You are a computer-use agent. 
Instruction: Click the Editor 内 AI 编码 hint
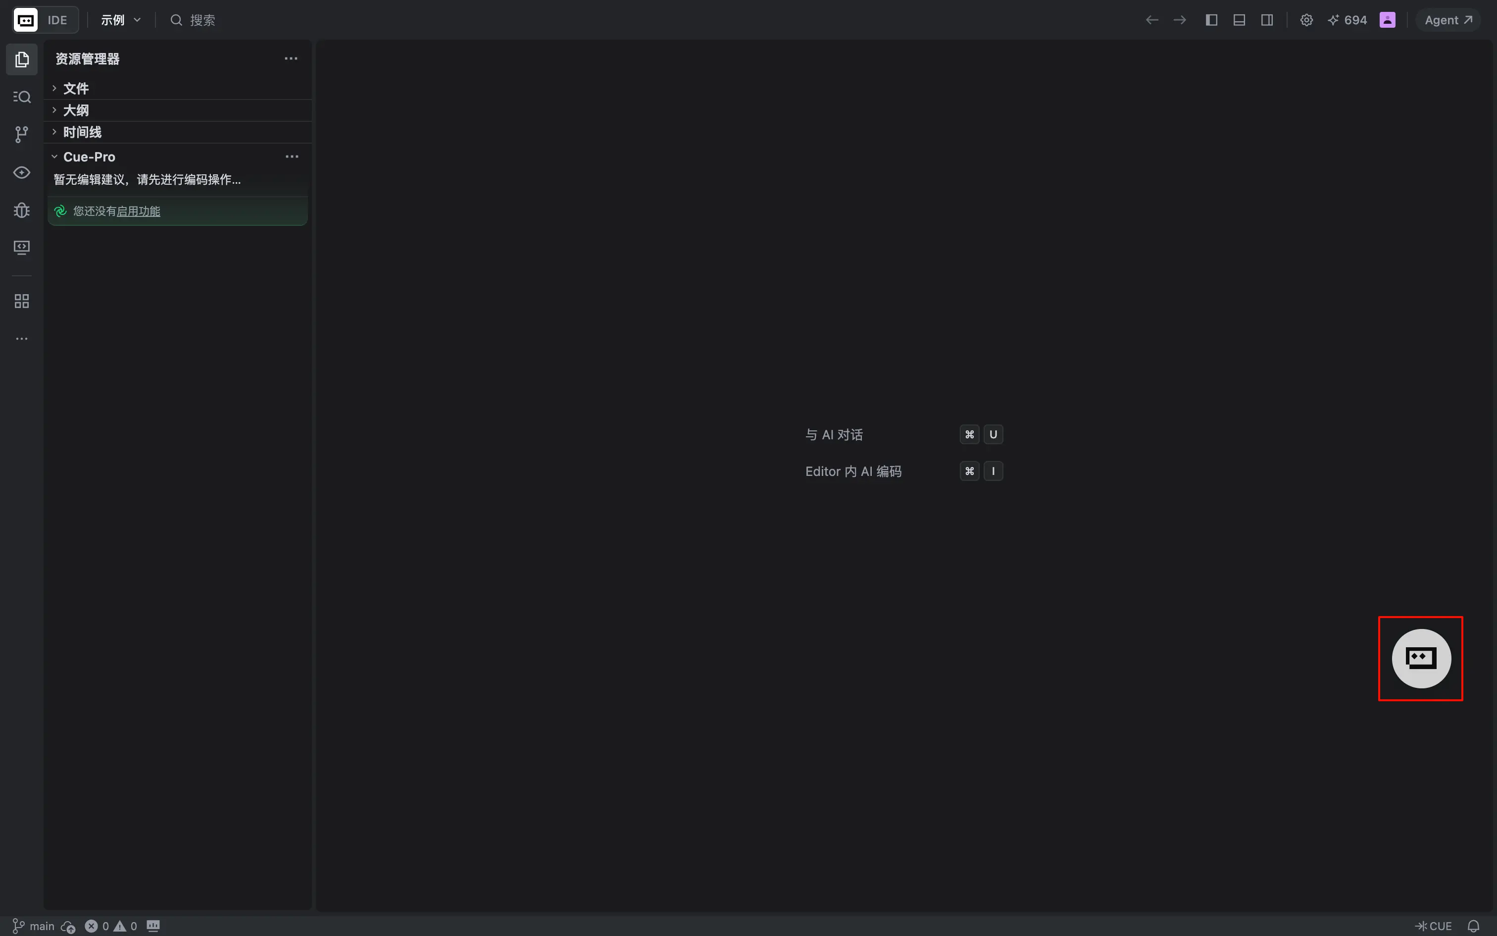pos(853,471)
